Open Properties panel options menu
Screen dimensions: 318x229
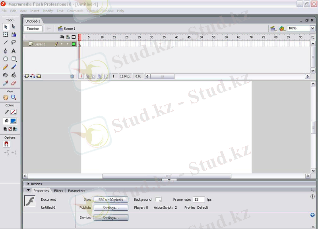coord(312,190)
